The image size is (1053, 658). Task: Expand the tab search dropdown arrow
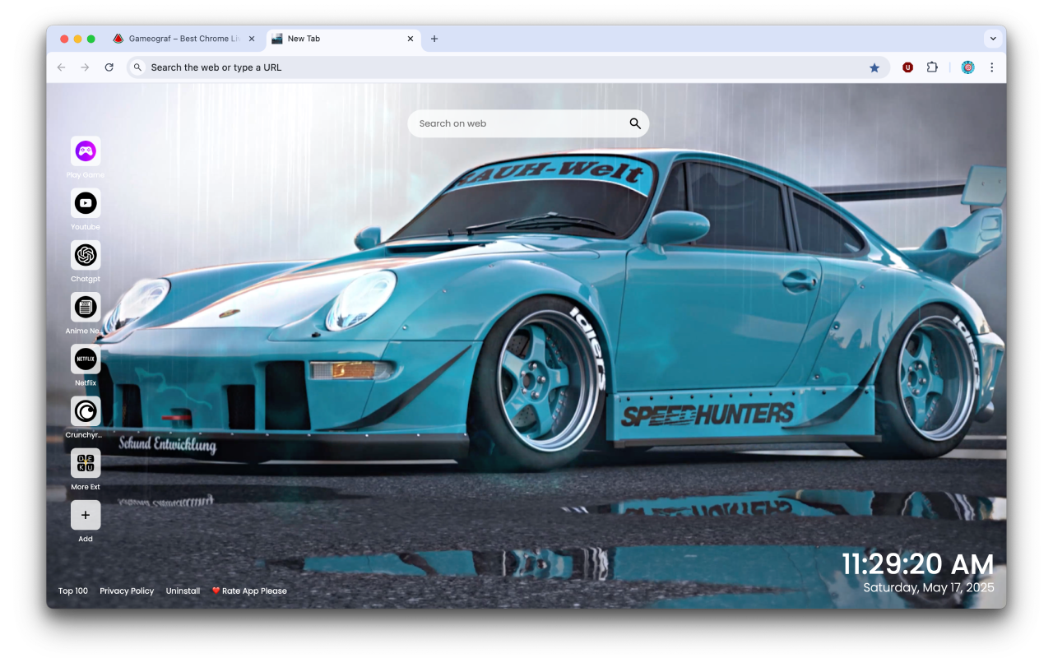click(993, 39)
